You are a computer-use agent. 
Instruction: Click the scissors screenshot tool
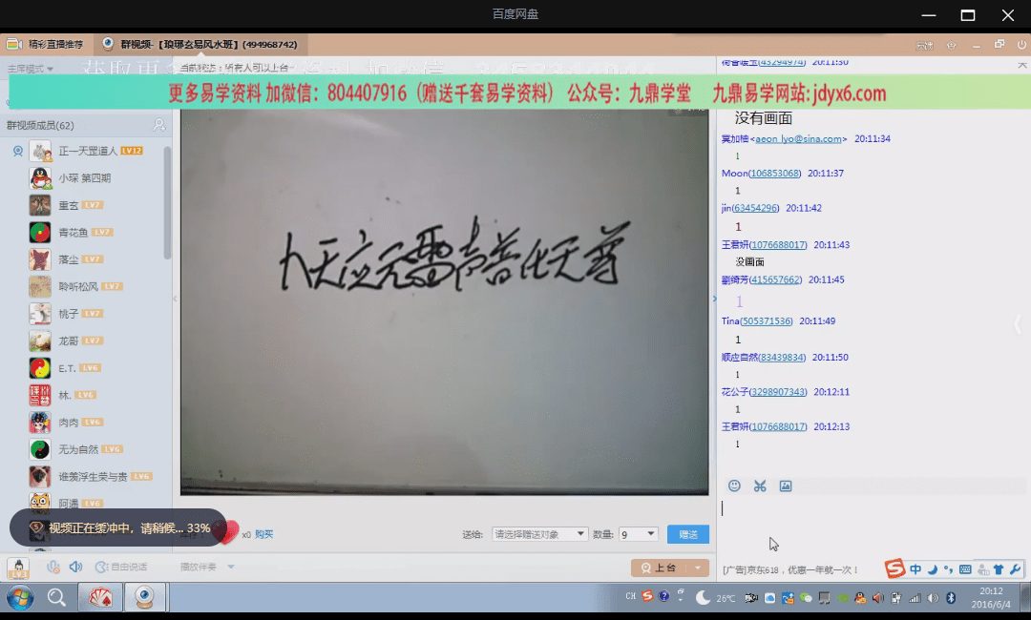(x=760, y=486)
